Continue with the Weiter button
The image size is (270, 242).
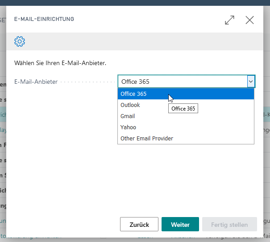tap(180, 224)
